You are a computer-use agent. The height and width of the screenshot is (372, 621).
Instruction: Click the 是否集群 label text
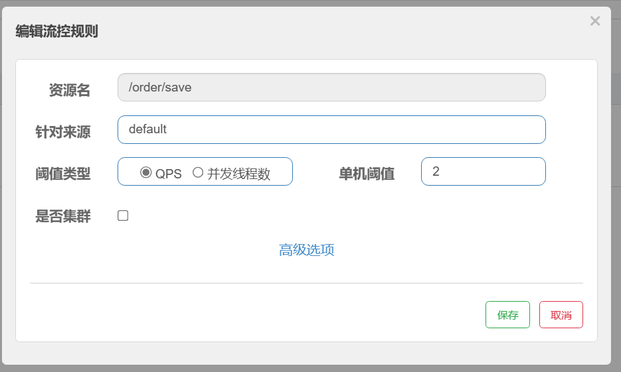pos(62,216)
